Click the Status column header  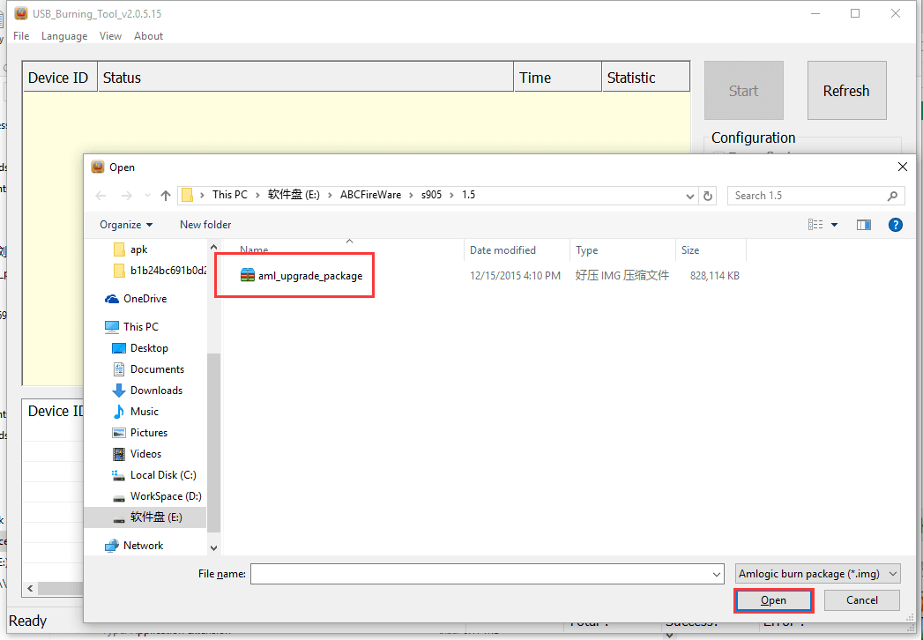[x=306, y=78]
